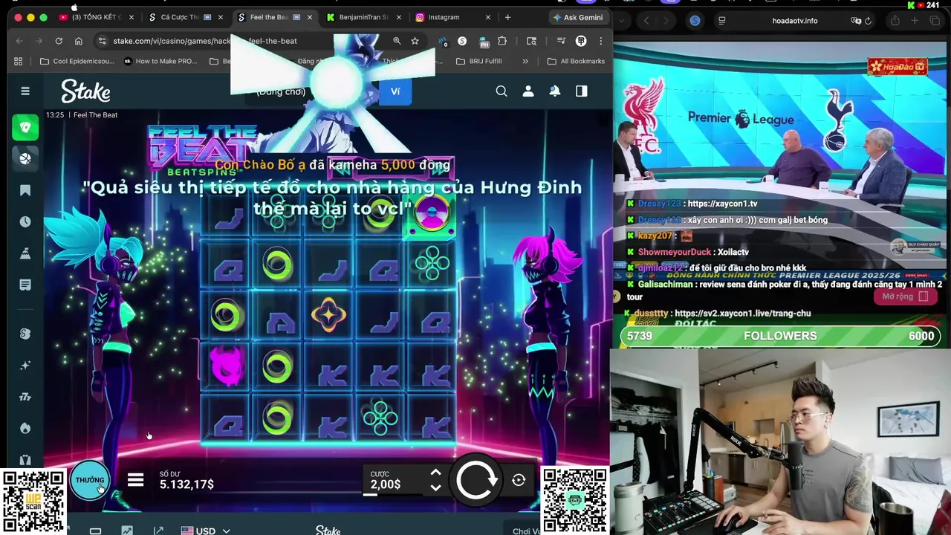
Task: Click the Chơi Vui fun-play option
Action: point(526,531)
